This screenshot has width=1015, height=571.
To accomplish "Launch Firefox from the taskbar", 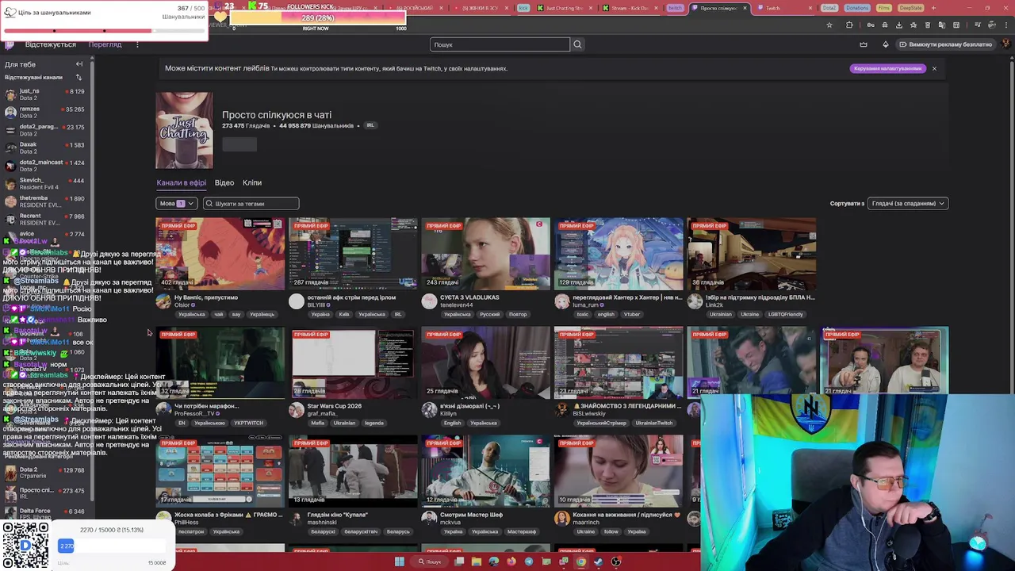I will (511, 561).
